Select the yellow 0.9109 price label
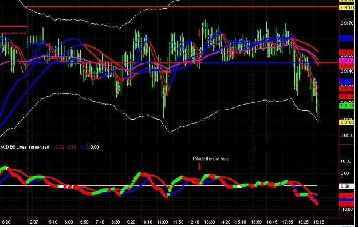This screenshot has width=358, height=227. tap(347, 122)
